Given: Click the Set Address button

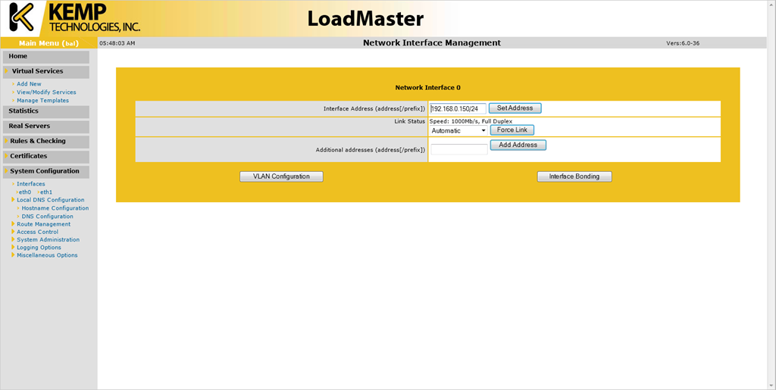Looking at the screenshot, I should pos(515,108).
